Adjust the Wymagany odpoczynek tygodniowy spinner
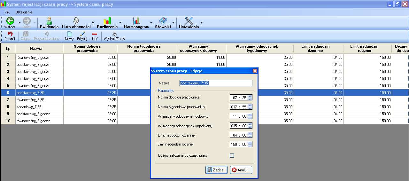This screenshot has height=181, width=409. pos(250,126)
